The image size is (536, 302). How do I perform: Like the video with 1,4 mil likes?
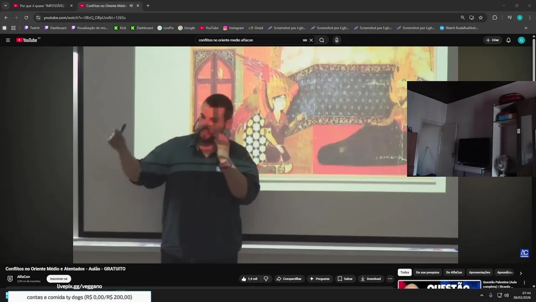(250, 279)
